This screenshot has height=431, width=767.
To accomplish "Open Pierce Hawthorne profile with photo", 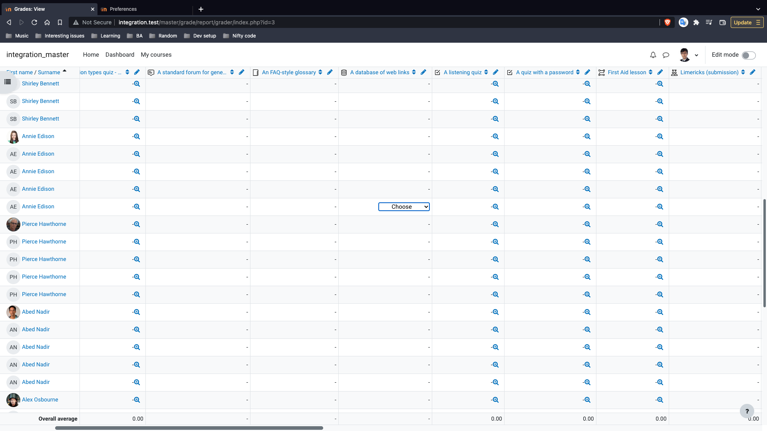I will pos(44,224).
